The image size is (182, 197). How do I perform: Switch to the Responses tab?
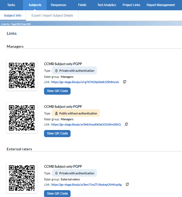pyautogui.click(x=58, y=5)
